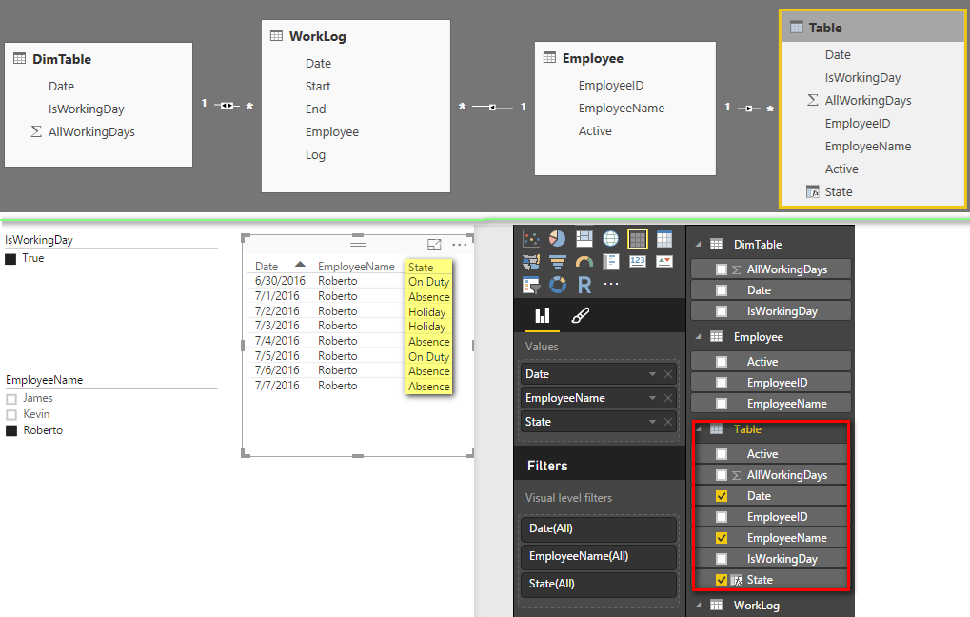Select the globe Map visualization
Viewport: 970px width, 617px height.
610,239
